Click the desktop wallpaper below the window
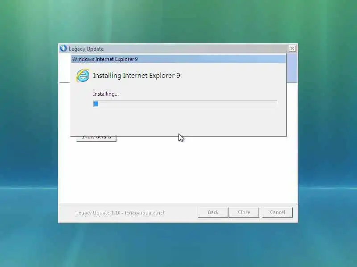 pos(178,245)
